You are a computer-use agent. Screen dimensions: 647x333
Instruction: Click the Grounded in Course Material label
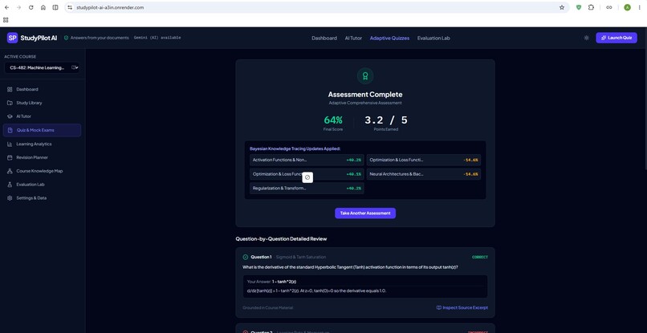(x=268, y=308)
